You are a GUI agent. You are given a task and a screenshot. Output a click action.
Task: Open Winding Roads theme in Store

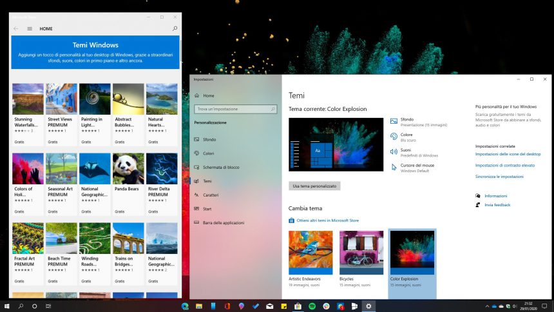point(95,253)
